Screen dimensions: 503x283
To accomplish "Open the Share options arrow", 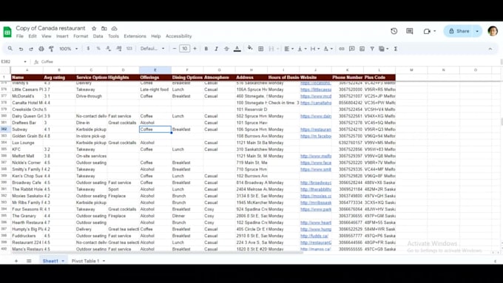I will [477, 31].
